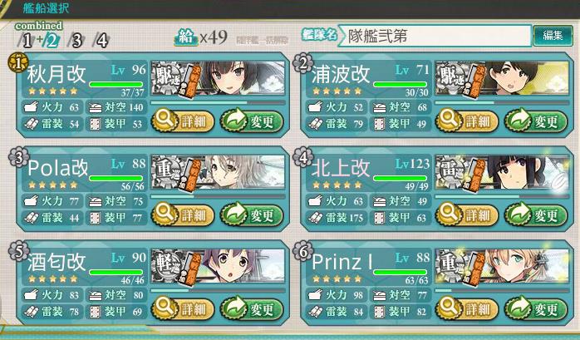The height and width of the screenshot is (340, 580).
Task: Click the 随伴艦一括解除 remove escorts button
Action: pyautogui.click(x=263, y=40)
